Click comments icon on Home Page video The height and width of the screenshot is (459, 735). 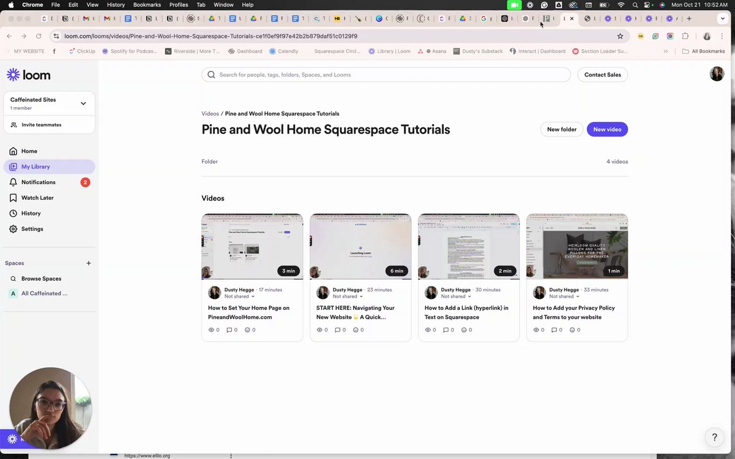[230, 330]
